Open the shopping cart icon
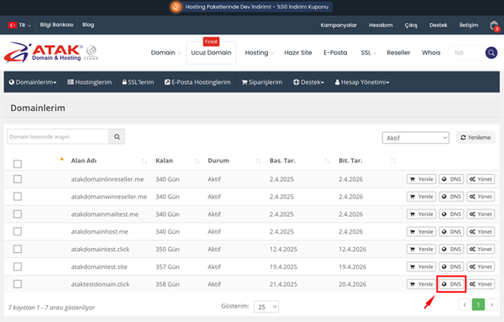Screen dimensions: 504x322 pos(495,25)
